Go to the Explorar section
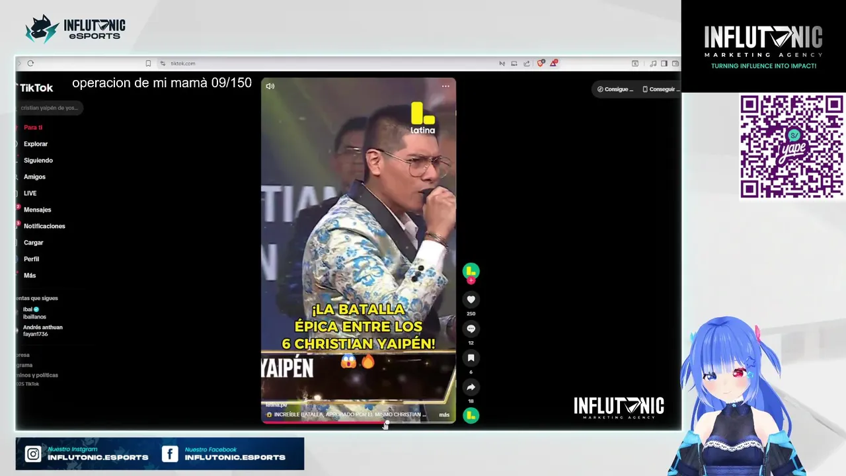The height and width of the screenshot is (476, 846). click(36, 144)
